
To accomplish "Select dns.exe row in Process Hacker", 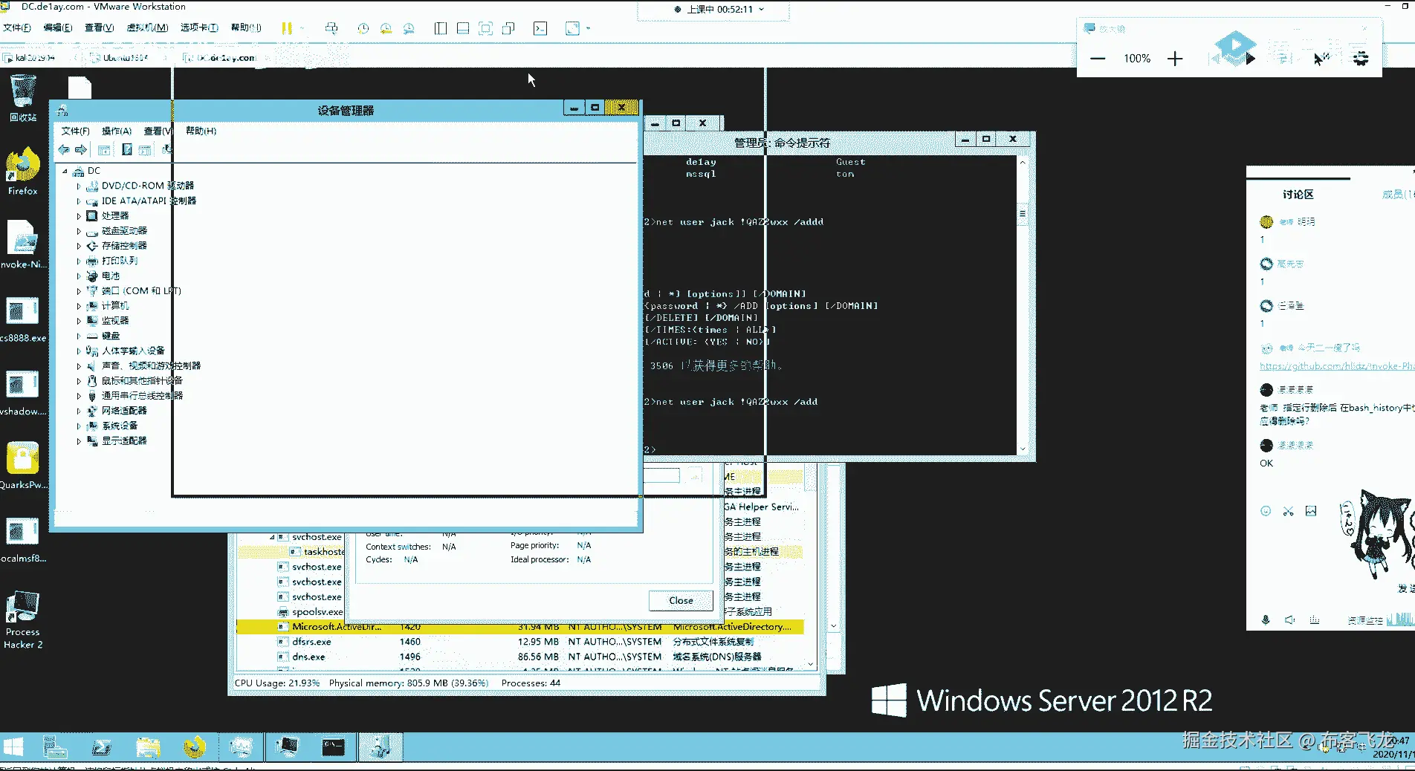I will pyautogui.click(x=519, y=657).
